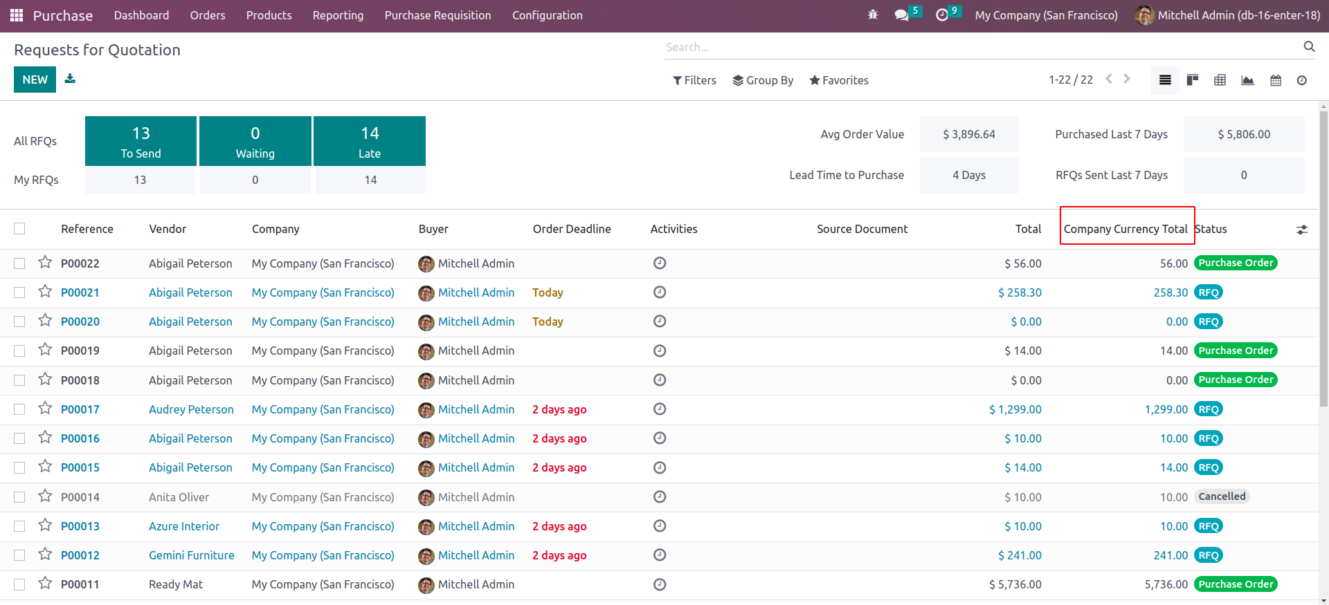Check the box for order P00021
This screenshot has height=605, width=1329.
pyautogui.click(x=19, y=292)
